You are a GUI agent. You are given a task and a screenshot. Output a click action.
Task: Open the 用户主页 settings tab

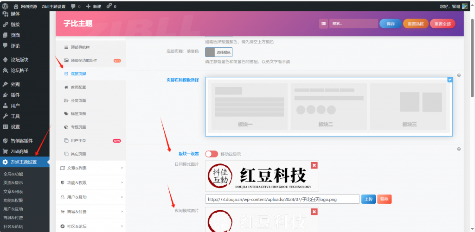[90, 140]
